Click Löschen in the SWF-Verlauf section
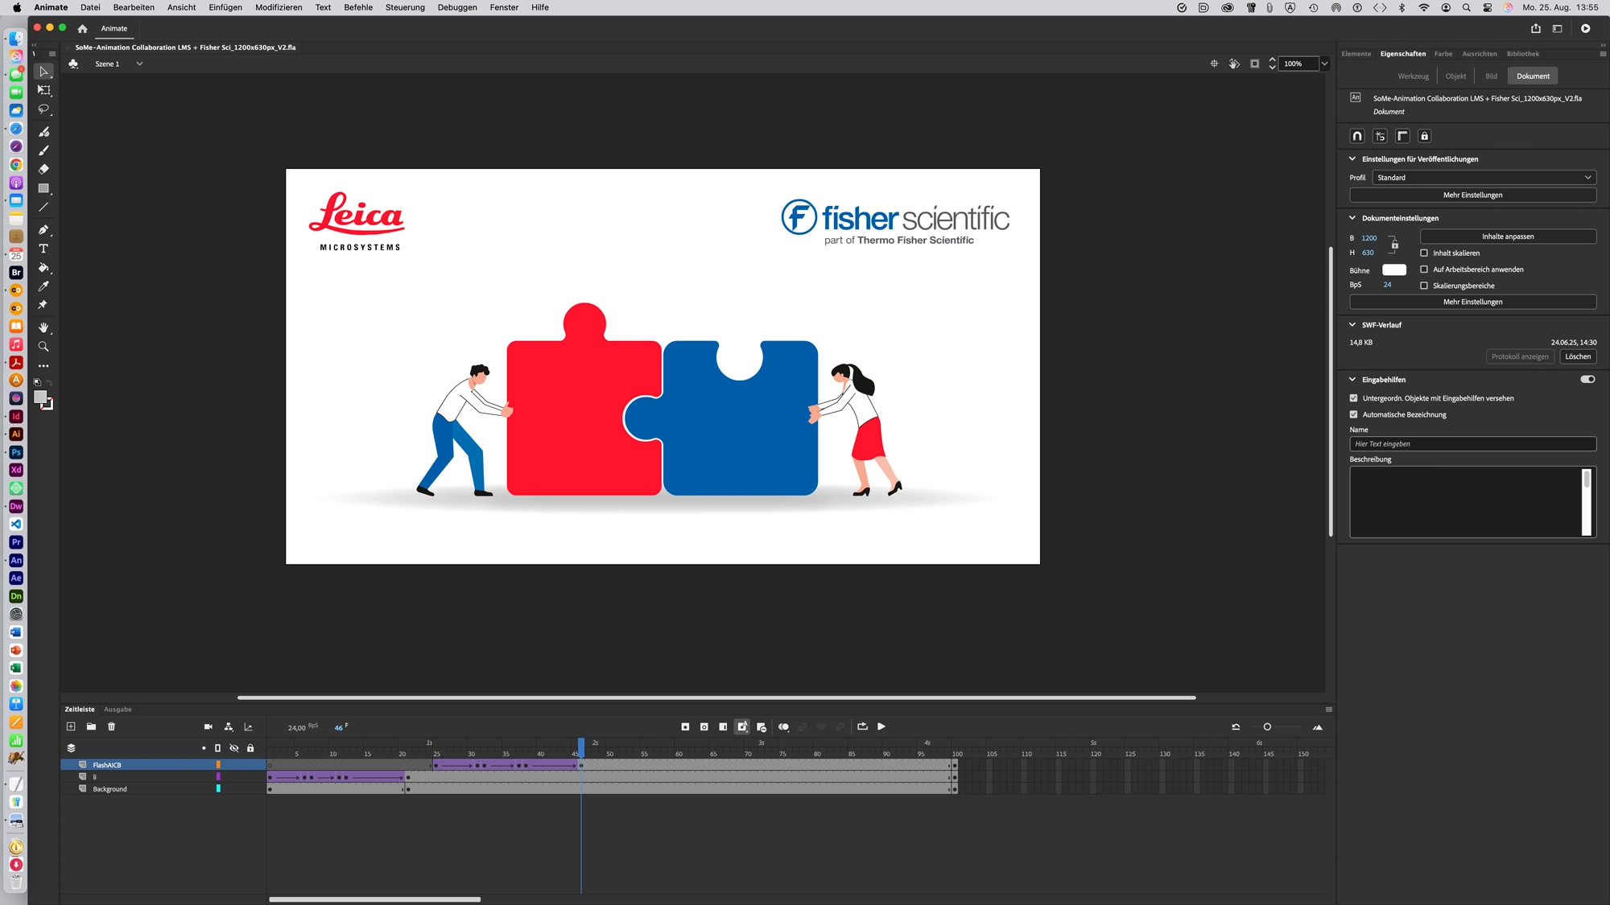1610x905 pixels. pos(1578,356)
